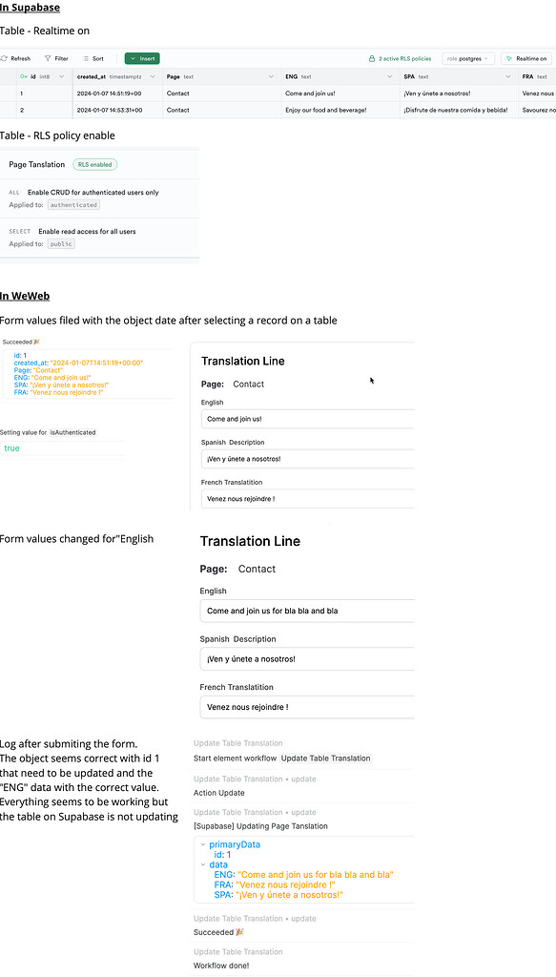The height and width of the screenshot is (977, 556).
Task: Click the Update Table Translation workflow tag
Action: click(325, 759)
